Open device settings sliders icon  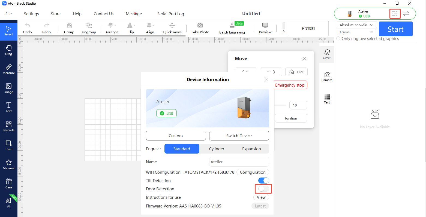click(x=395, y=14)
